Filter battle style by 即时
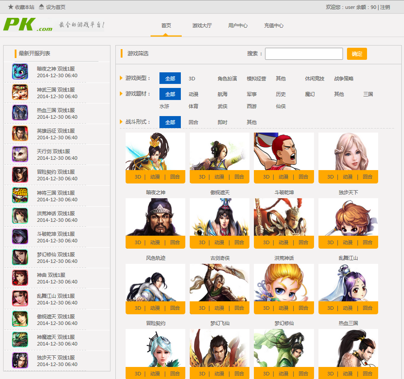Viewport: 404px width, 379px height. pyautogui.click(x=223, y=122)
